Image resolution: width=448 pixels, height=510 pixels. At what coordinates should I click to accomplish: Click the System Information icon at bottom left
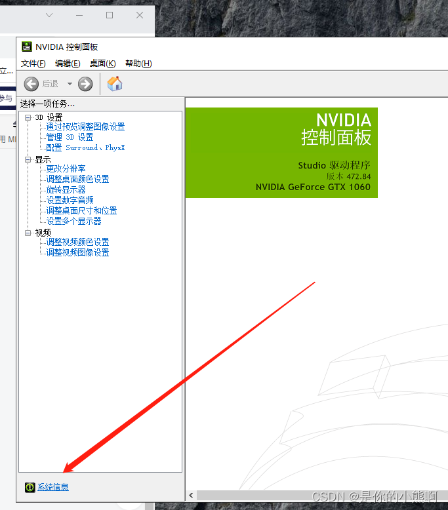30,487
